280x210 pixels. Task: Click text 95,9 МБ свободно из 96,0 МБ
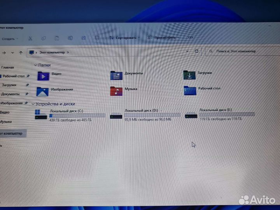tap(148, 119)
